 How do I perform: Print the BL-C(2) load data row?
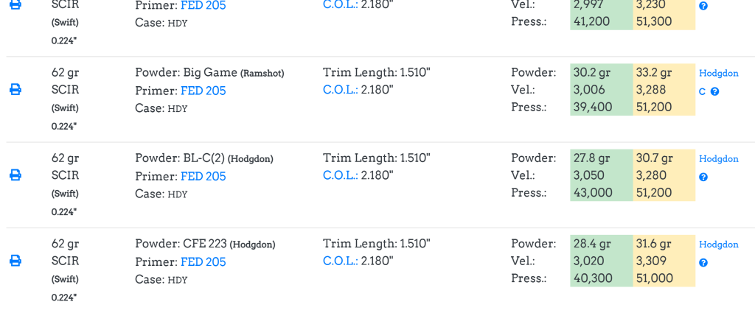[15, 175]
